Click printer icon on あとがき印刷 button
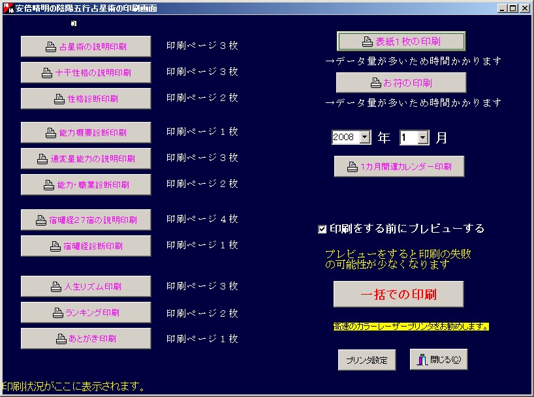This screenshot has width=534, height=397. 61,339
